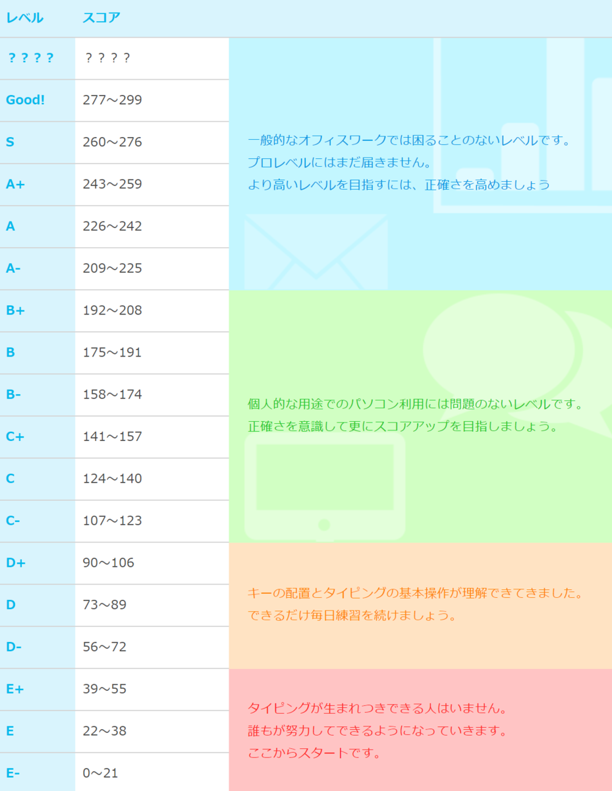
Task: Click the できるだけ毎日練習 text line
Action: 352,616
